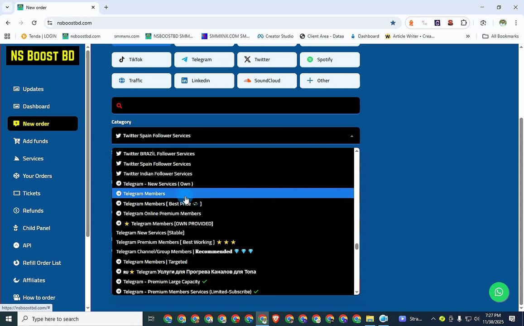Image resolution: width=524 pixels, height=326 pixels.
Task: Click the category list scrollbar handle
Action: (x=356, y=246)
